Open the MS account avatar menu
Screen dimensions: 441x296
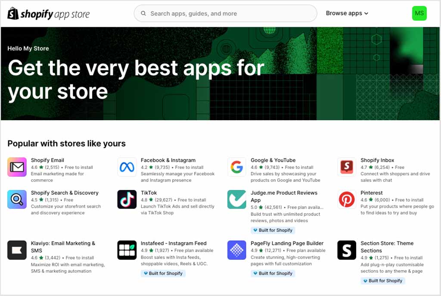pos(419,13)
